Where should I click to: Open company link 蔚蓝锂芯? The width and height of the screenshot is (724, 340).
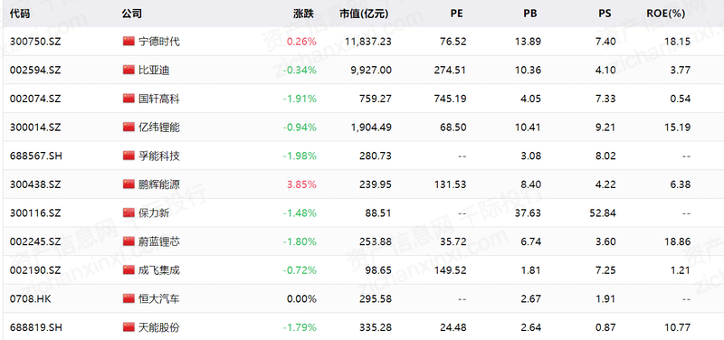click(159, 241)
